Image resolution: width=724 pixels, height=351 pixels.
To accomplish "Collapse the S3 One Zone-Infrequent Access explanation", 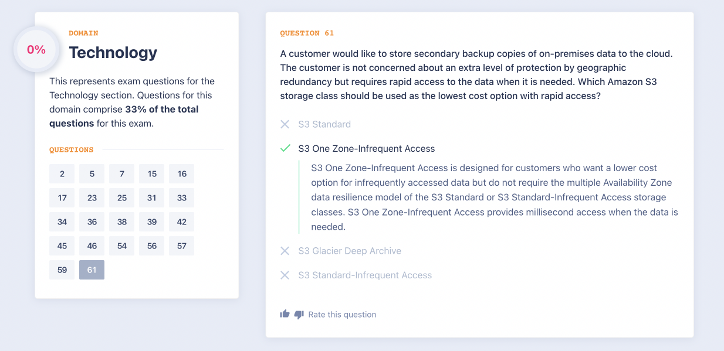I will [x=366, y=148].
